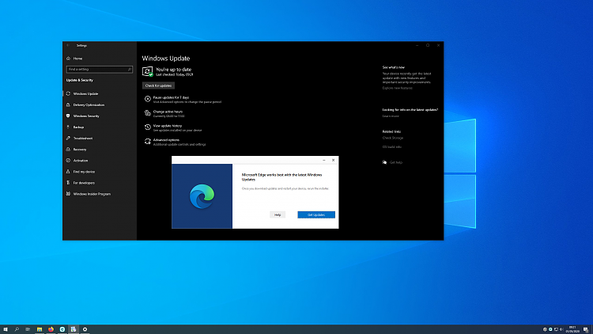Image resolution: width=593 pixels, height=334 pixels.
Task: Click the Pause updates pause icon
Action: [x=148, y=99]
